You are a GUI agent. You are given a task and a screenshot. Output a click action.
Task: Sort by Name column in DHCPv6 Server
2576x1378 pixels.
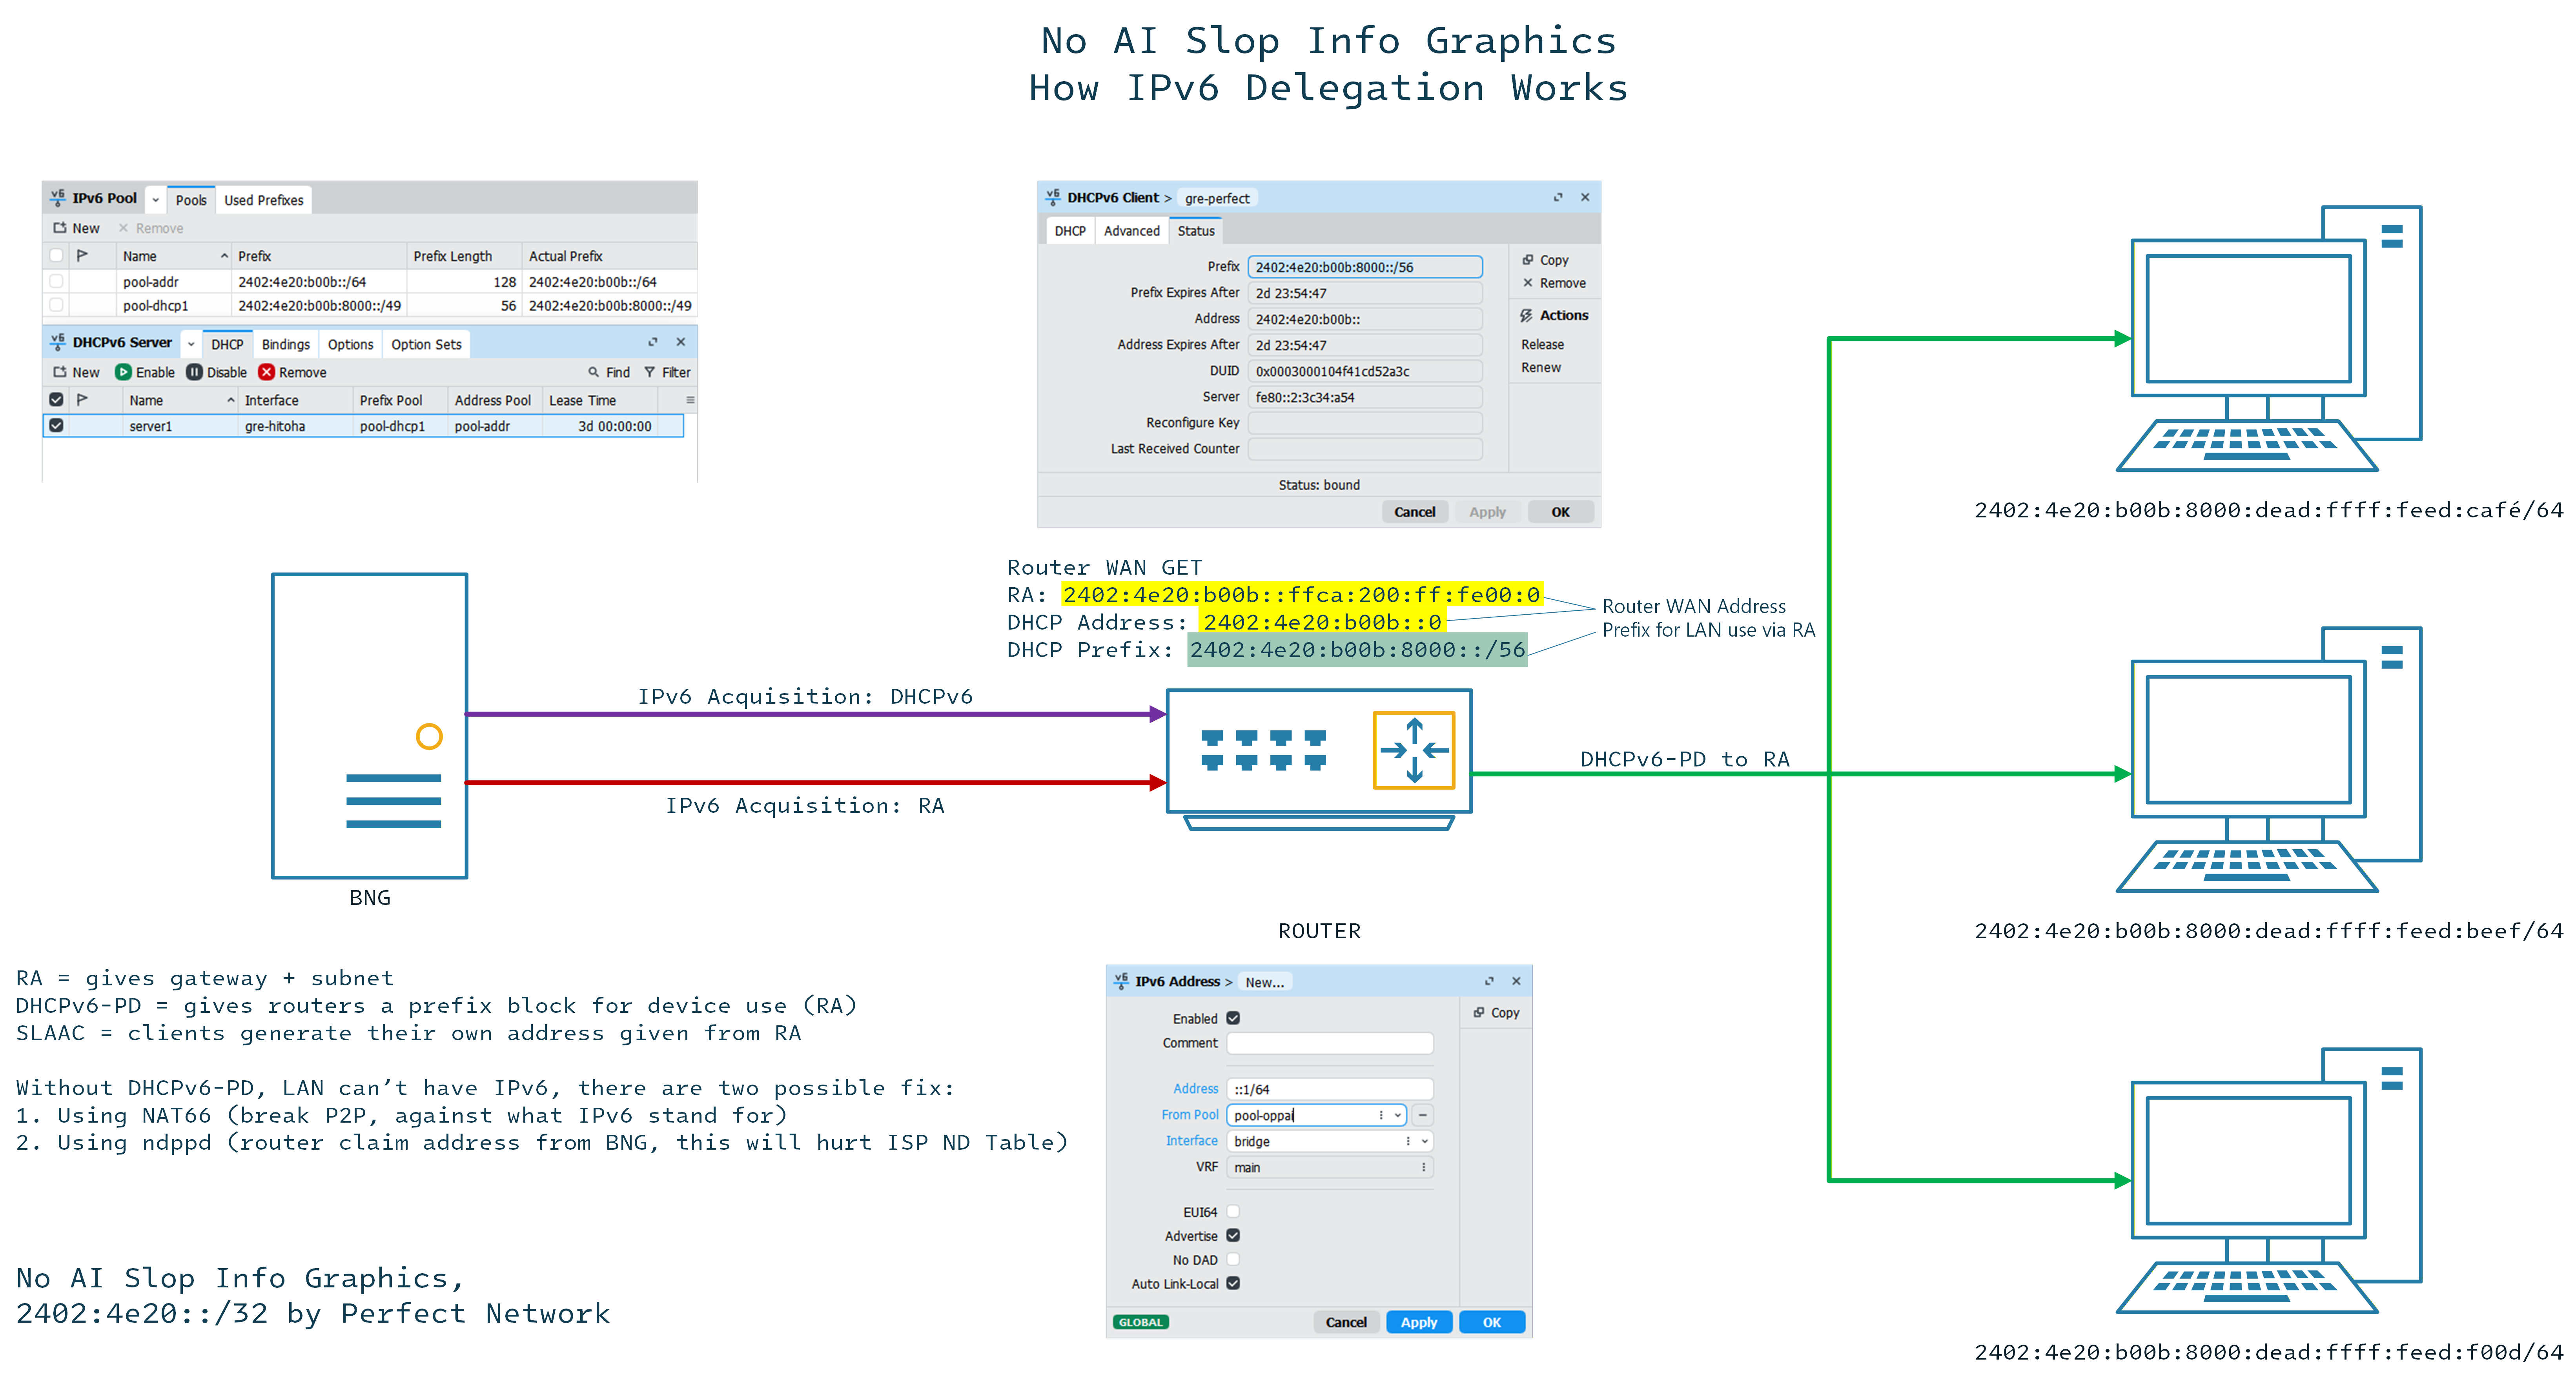pyautogui.click(x=180, y=400)
